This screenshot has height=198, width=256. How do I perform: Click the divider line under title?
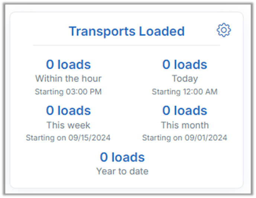[127, 45]
